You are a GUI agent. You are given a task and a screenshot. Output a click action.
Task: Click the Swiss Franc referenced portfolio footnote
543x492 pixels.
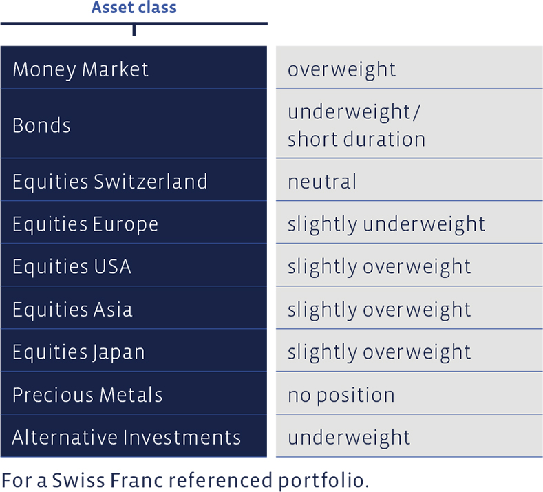pos(185,480)
